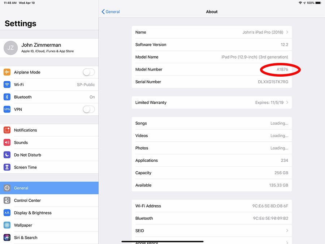The height and width of the screenshot is (244, 325).
Task: Tap the Serial Number value DLXXG15TK7RG
Action: [273, 82]
